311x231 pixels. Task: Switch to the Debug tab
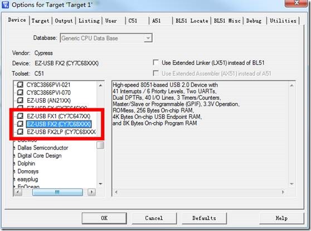click(254, 21)
